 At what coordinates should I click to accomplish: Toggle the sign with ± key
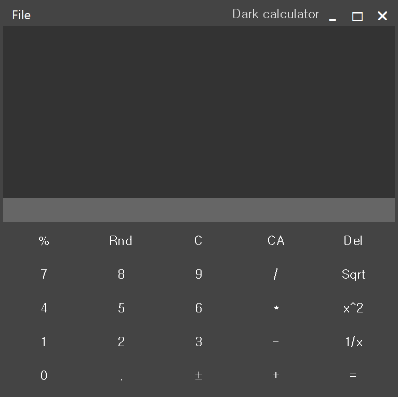[198, 375]
